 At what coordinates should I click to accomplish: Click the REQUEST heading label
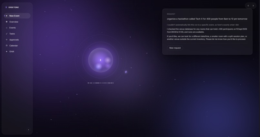(x=171, y=14)
